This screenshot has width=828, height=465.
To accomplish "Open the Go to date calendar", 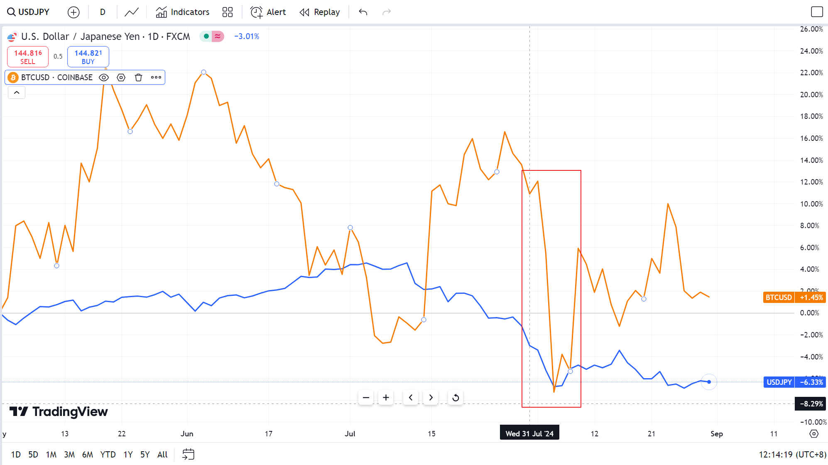I will tap(189, 455).
